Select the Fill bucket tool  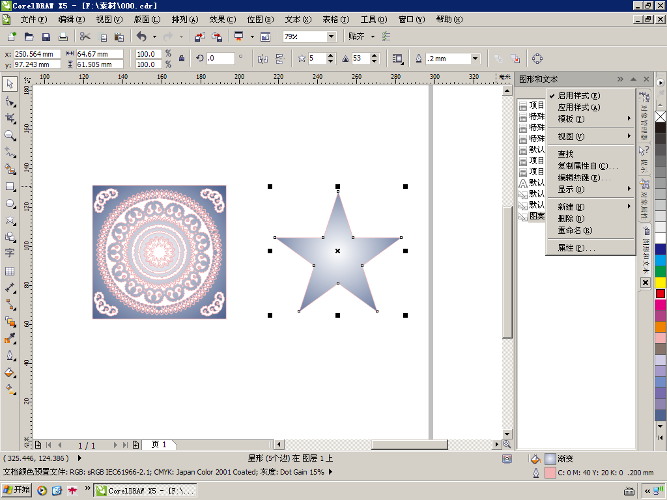[x=10, y=373]
